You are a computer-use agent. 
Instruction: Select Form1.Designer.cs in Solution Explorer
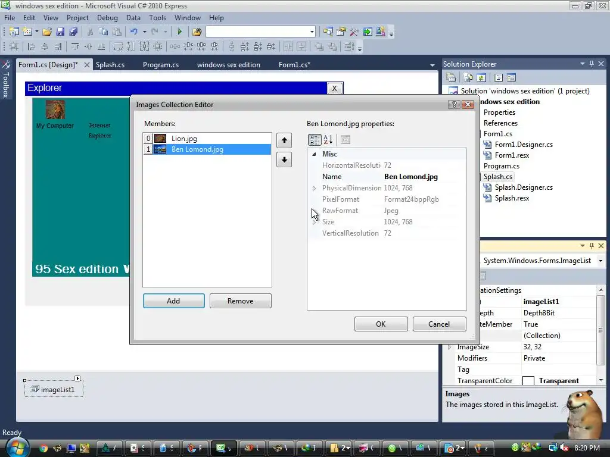(x=524, y=145)
